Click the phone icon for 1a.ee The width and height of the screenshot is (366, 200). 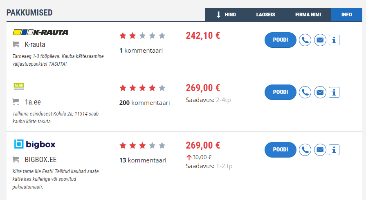(305, 92)
